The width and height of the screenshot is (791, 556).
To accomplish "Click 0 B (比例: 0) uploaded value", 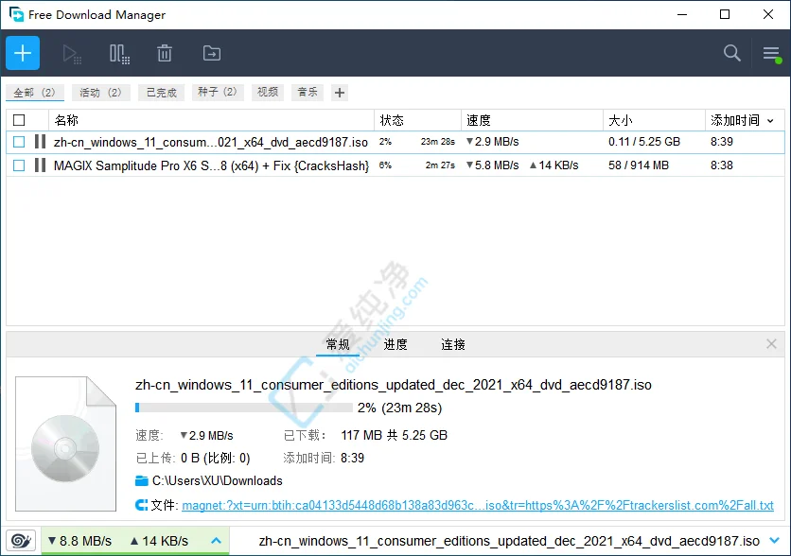I will tap(216, 458).
